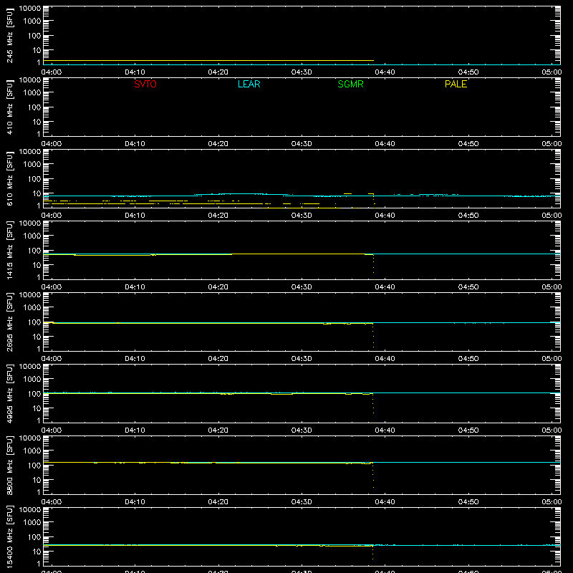Select the 610 MHz [SFU] axis title

point(9,179)
